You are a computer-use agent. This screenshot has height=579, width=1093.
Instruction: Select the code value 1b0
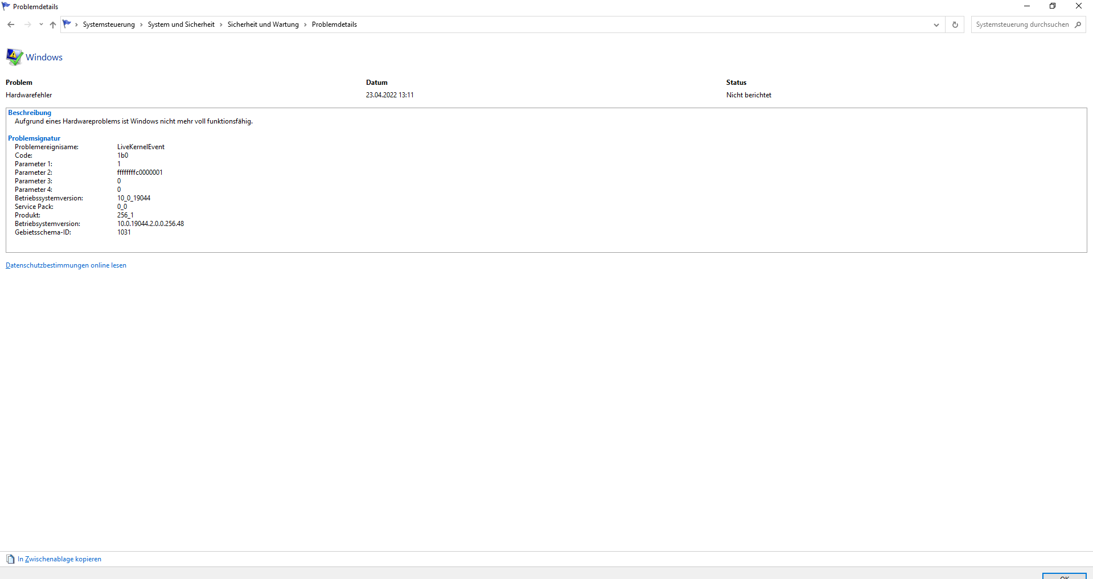[x=122, y=155]
